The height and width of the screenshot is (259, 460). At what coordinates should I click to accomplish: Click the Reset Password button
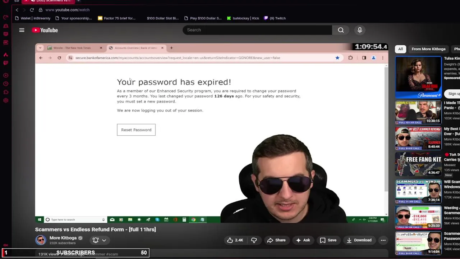[136, 130]
